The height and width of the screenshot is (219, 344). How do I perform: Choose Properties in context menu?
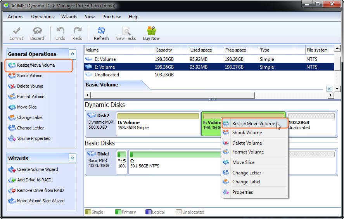point(254,192)
